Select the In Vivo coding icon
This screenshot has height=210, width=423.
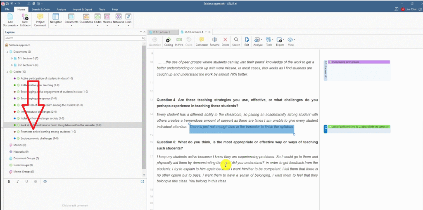179,40
